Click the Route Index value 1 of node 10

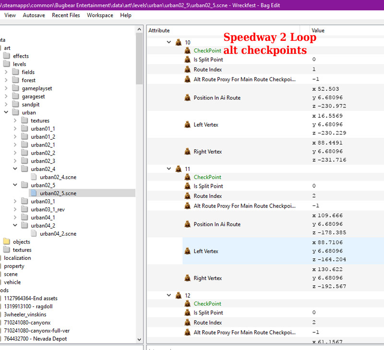pos(314,69)
